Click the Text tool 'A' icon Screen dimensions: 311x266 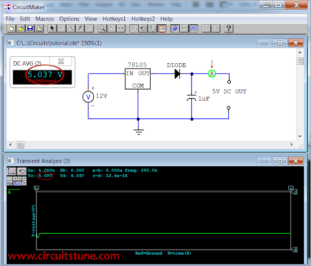pos(71,29)
